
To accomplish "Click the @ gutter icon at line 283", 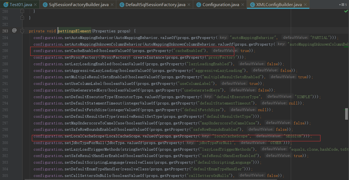I will [14, 31].
